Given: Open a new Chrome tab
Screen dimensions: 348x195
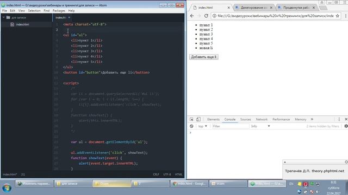Looking at the screenshot, I should (323, 8).
